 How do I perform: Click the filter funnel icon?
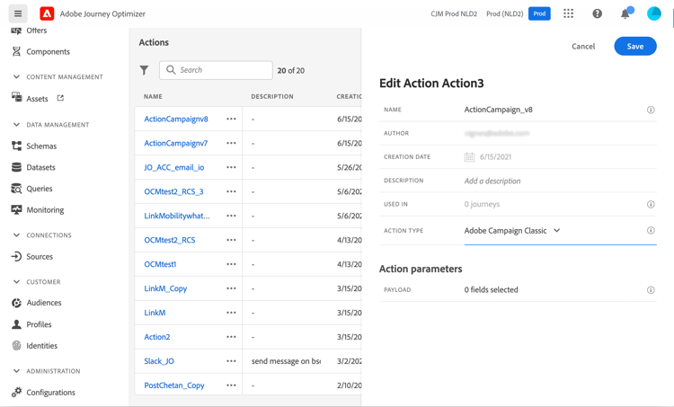(145, 70)
